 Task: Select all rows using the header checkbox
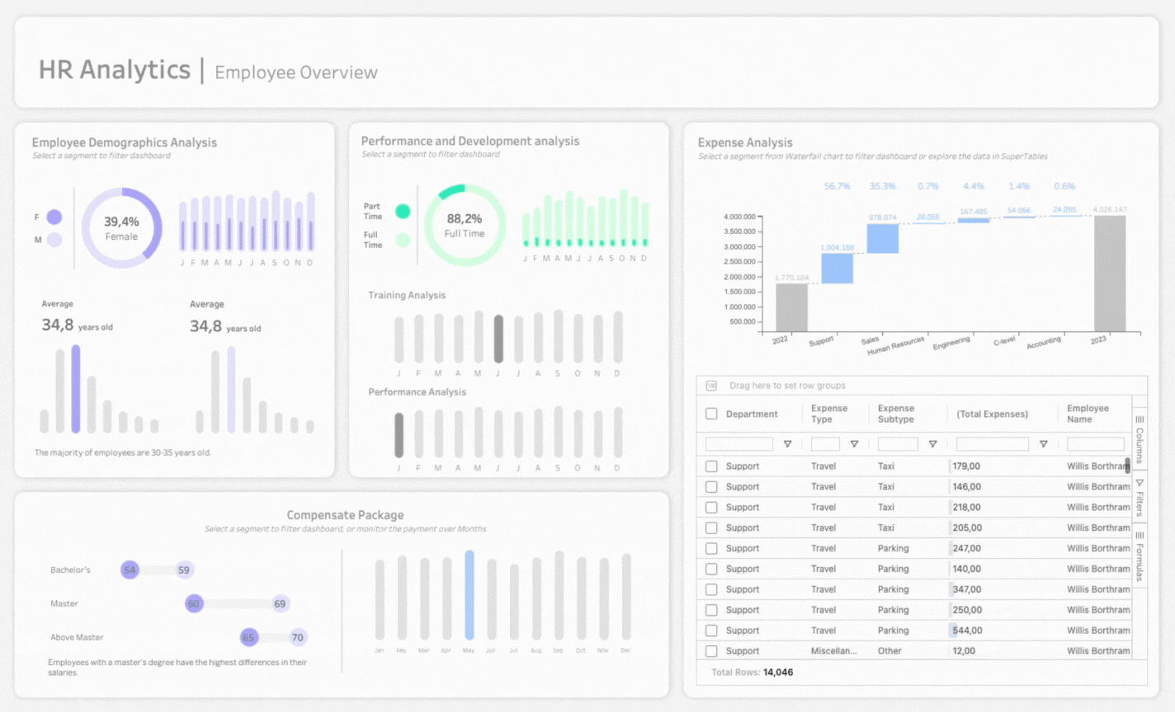(711, 414)
